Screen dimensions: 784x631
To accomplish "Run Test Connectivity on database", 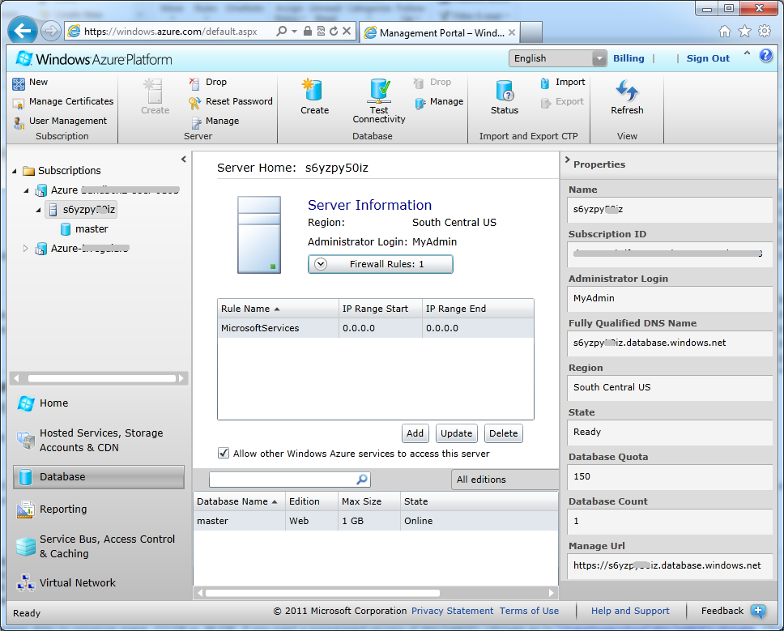I will pos(378,100).
